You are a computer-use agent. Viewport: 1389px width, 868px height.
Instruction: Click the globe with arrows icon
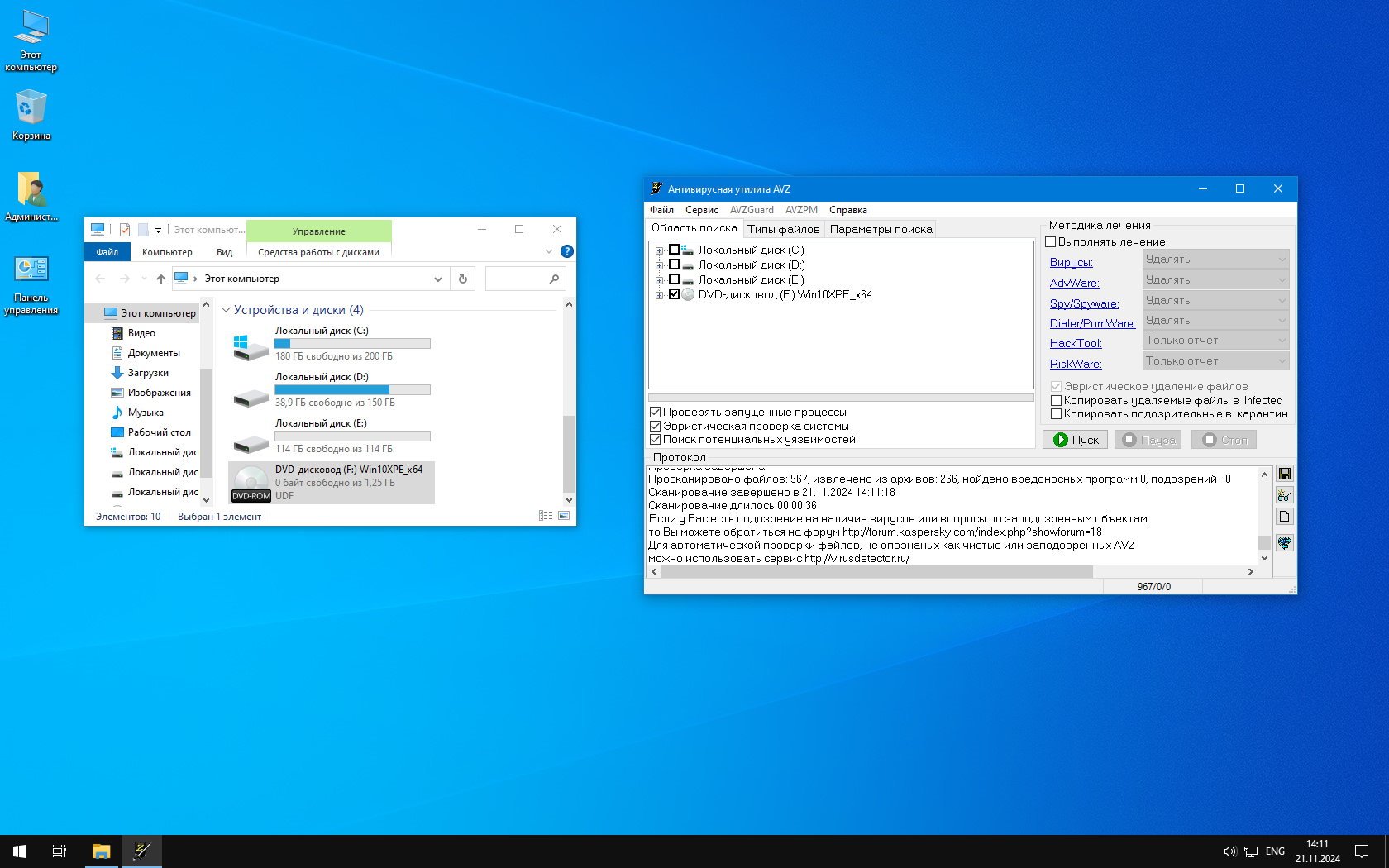(1284, 542)
